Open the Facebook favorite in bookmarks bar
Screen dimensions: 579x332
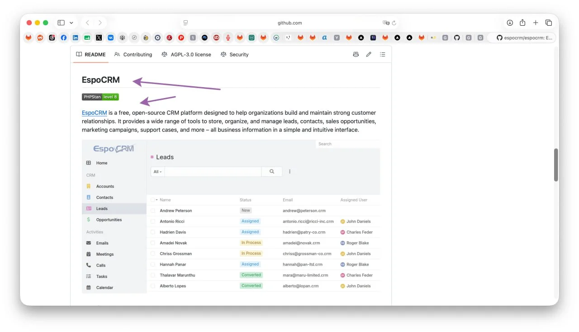click(64, 38)
